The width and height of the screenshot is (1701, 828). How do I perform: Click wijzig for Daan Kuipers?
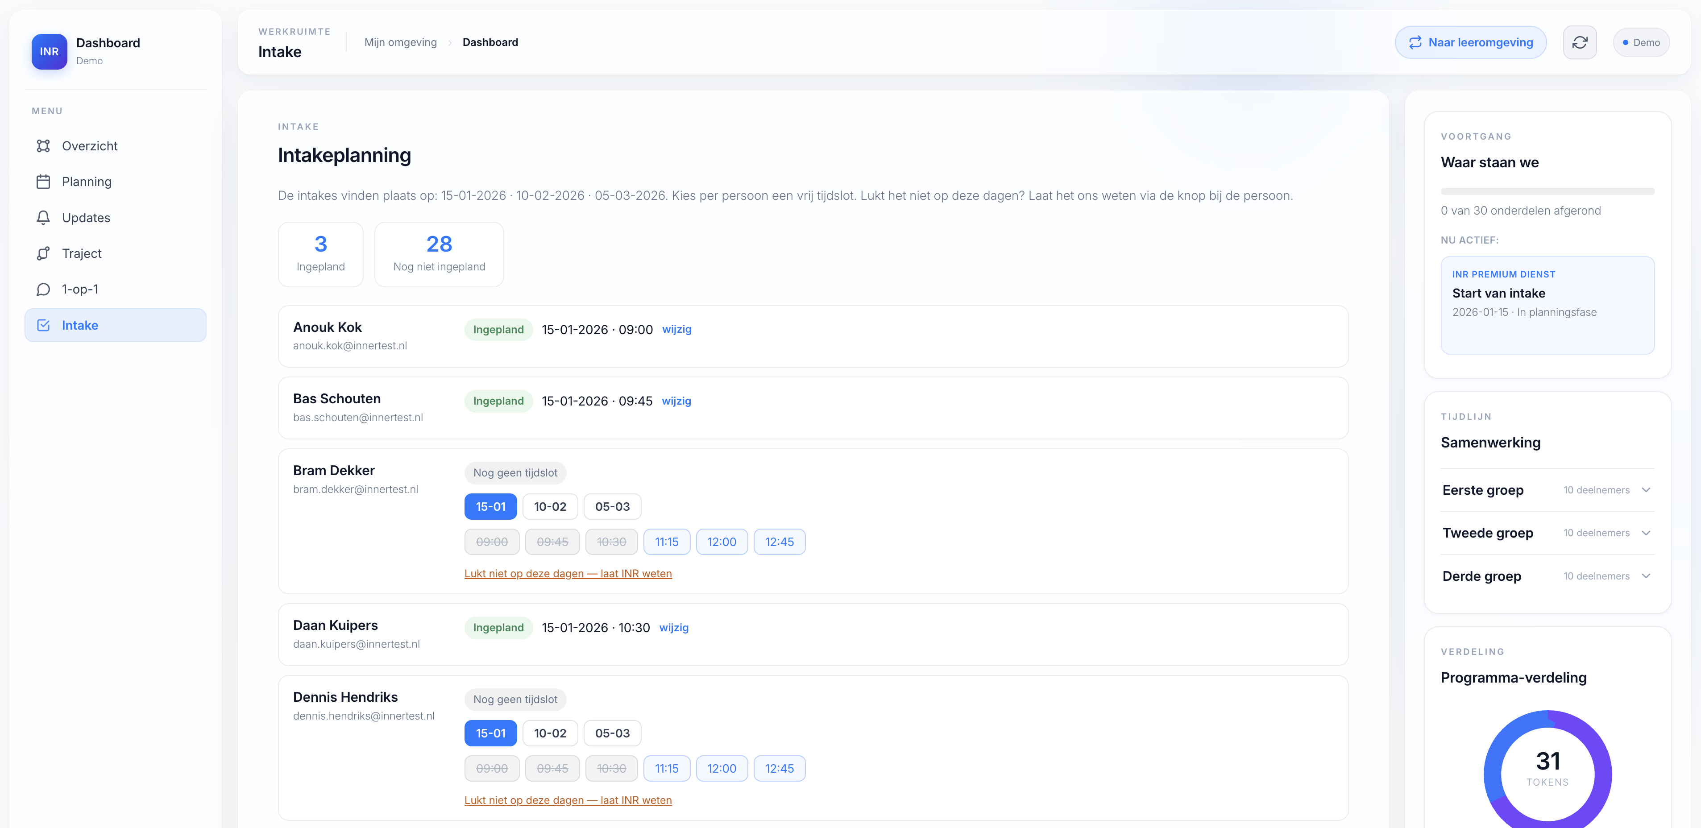coord(673,627)
